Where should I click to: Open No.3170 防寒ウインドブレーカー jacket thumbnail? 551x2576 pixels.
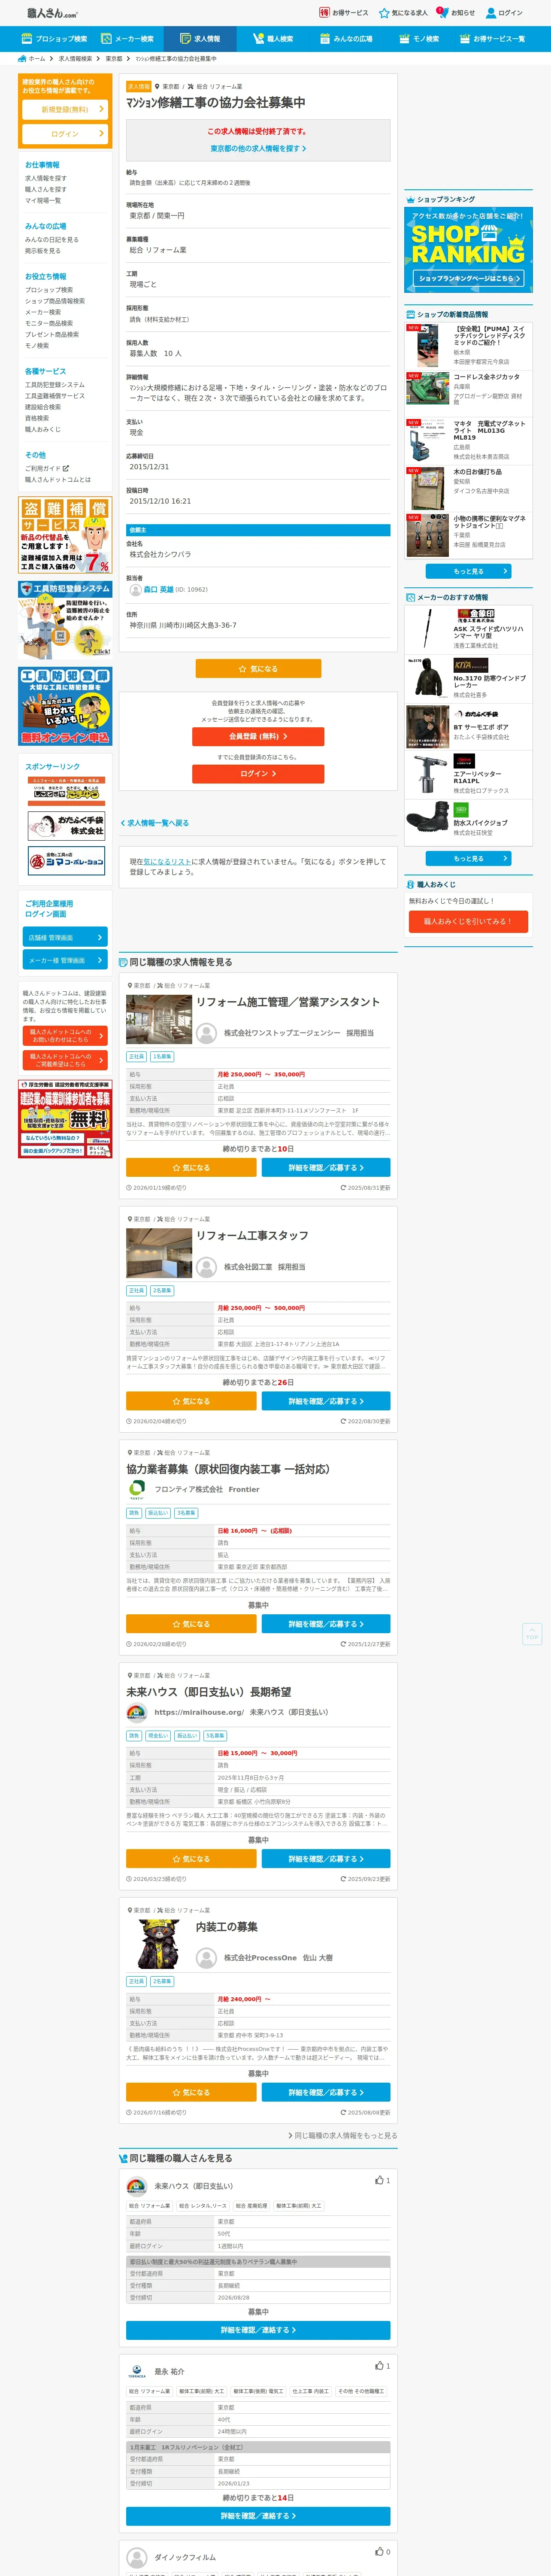[428, 678]
